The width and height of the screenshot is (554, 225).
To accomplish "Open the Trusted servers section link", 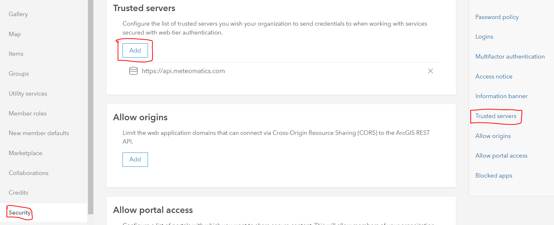I will coord(496,116).
